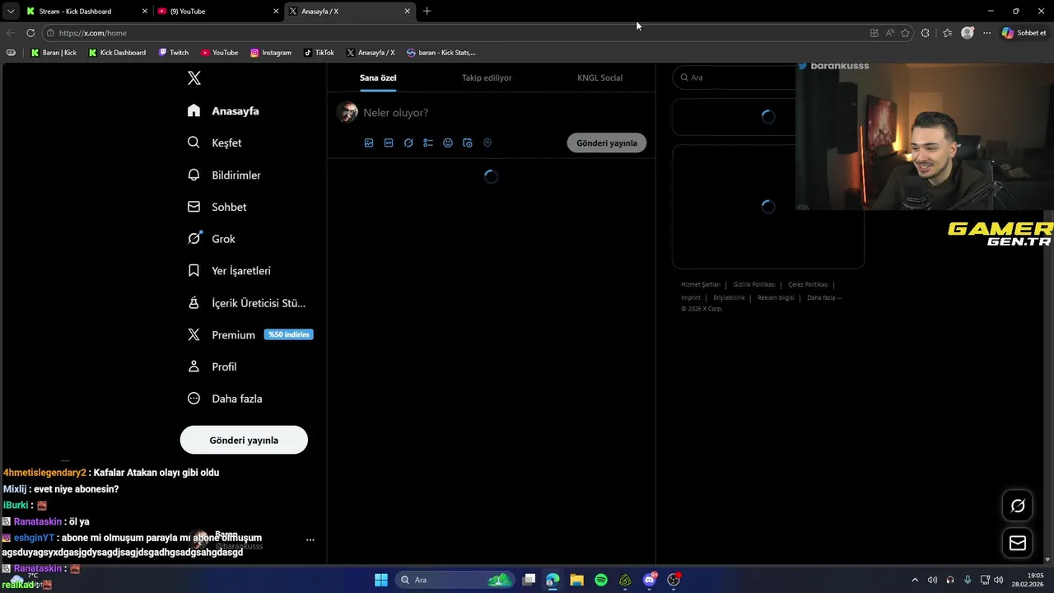Show hidden system tray icons
1054x593 pixels.
(x=914, y=580)
